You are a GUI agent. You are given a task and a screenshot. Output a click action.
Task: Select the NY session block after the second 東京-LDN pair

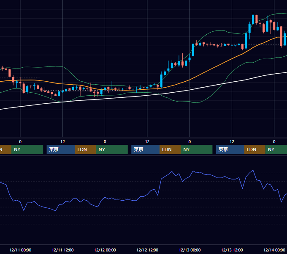[x=197, y=149]
